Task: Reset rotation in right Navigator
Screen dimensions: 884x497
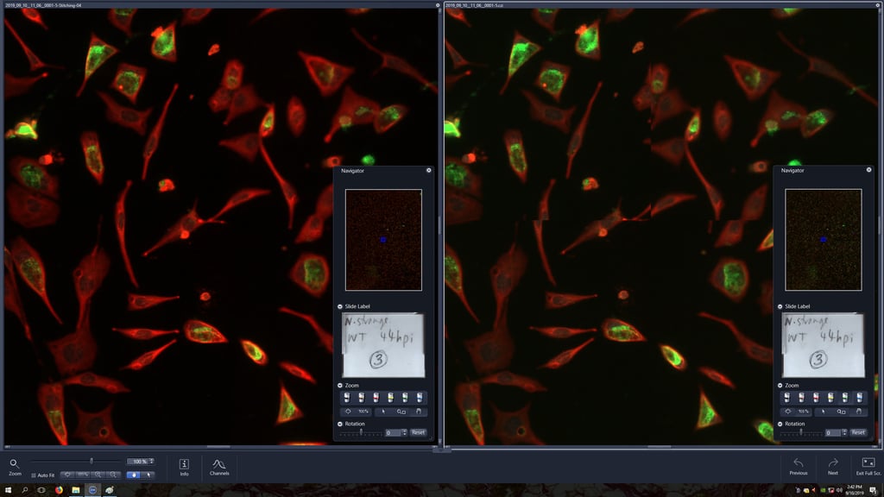Action: pos(858,432)
